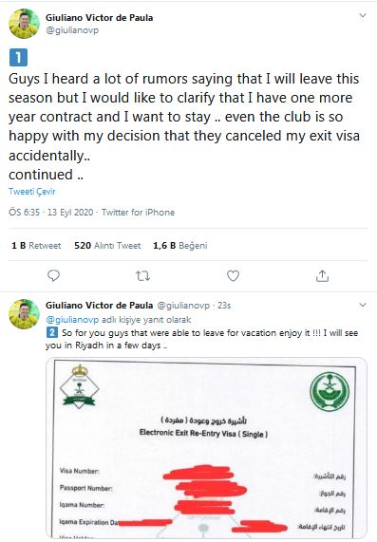The width and height of the screenshot is (377, 542).
Task: Like the tweet with heart icon
Action: [233, 276]
